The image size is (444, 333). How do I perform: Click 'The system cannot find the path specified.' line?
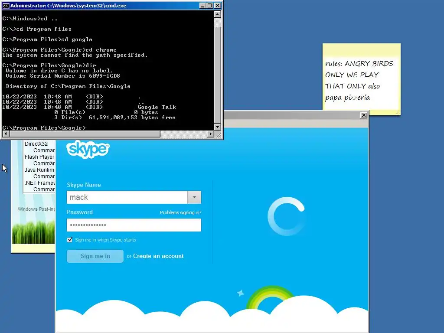75,55
